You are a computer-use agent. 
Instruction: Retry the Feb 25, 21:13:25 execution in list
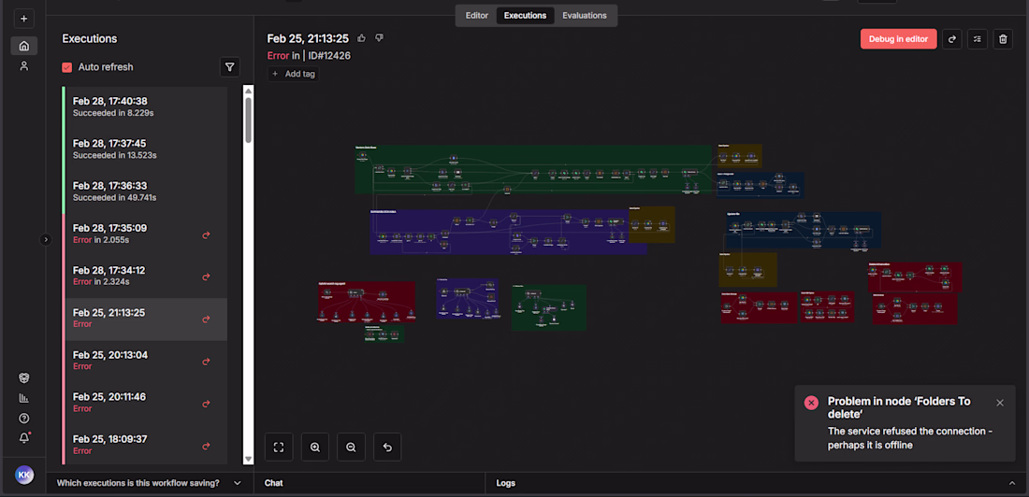click(x=206, y=319)
